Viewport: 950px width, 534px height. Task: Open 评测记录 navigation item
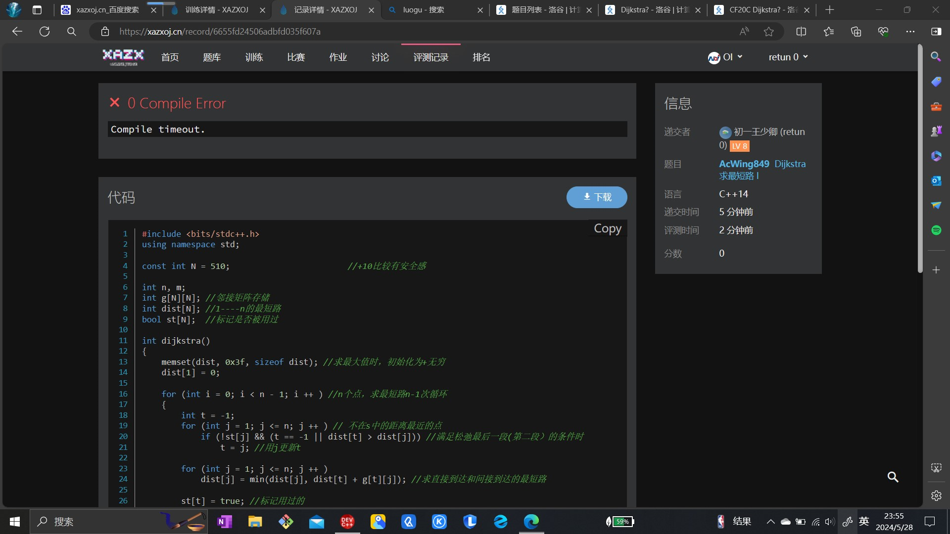tap(431, 57)
